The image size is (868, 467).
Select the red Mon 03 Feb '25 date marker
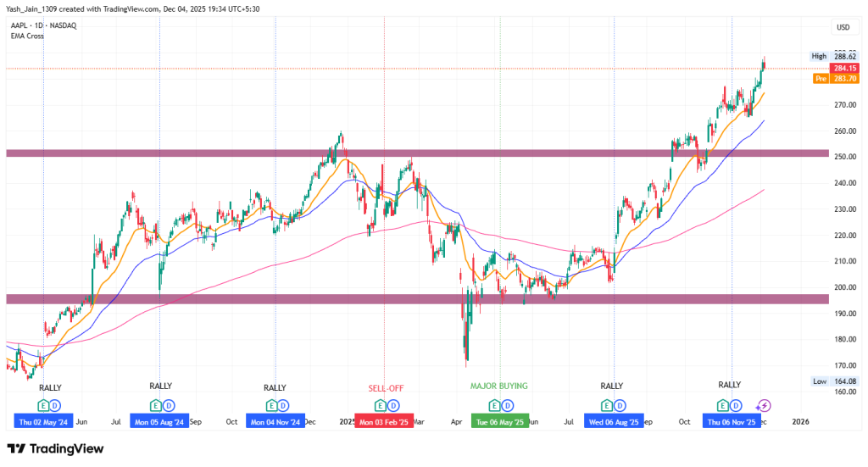pyautogui.click(x=384, y=421)
